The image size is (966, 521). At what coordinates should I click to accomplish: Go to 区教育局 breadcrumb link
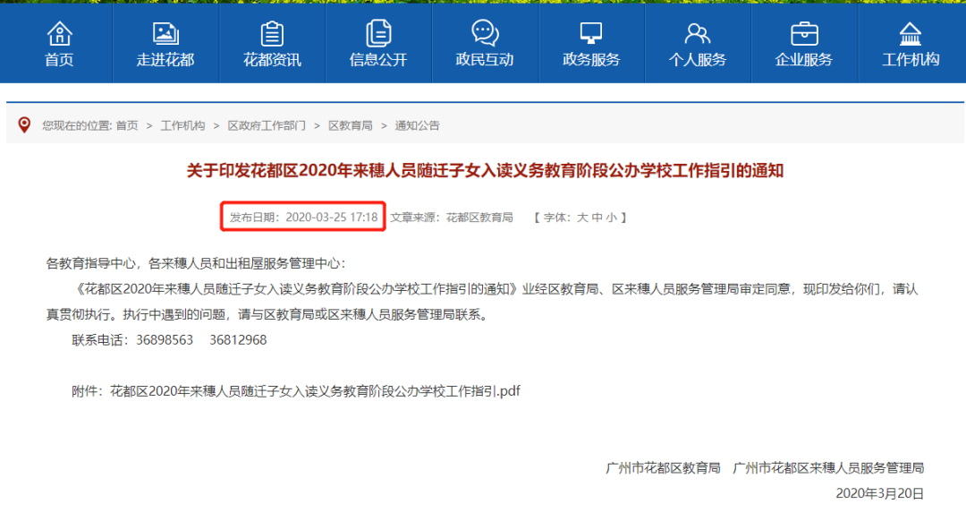tap(350, 126)
